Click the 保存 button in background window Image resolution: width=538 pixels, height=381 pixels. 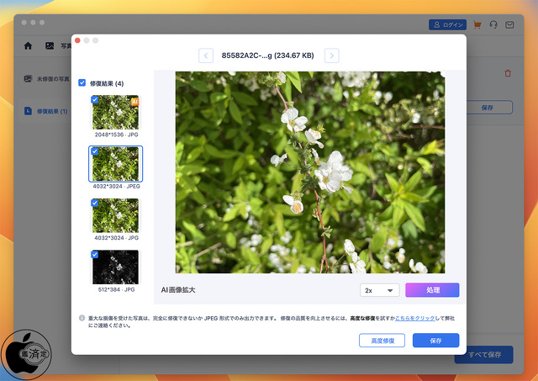[488, 108]
